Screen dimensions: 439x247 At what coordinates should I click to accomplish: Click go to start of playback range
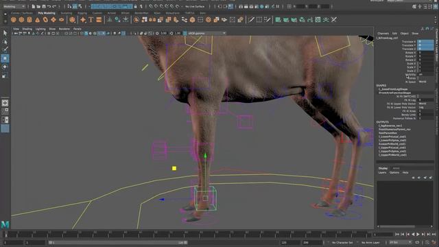coord(397,234)
